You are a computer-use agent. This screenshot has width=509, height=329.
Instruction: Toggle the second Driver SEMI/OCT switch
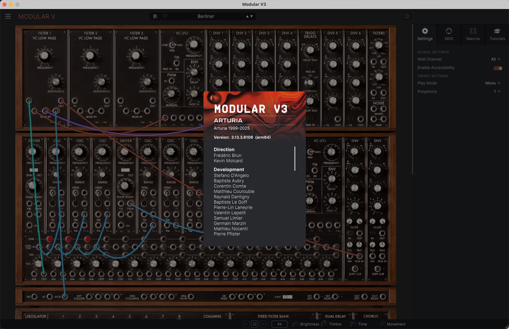125,170
